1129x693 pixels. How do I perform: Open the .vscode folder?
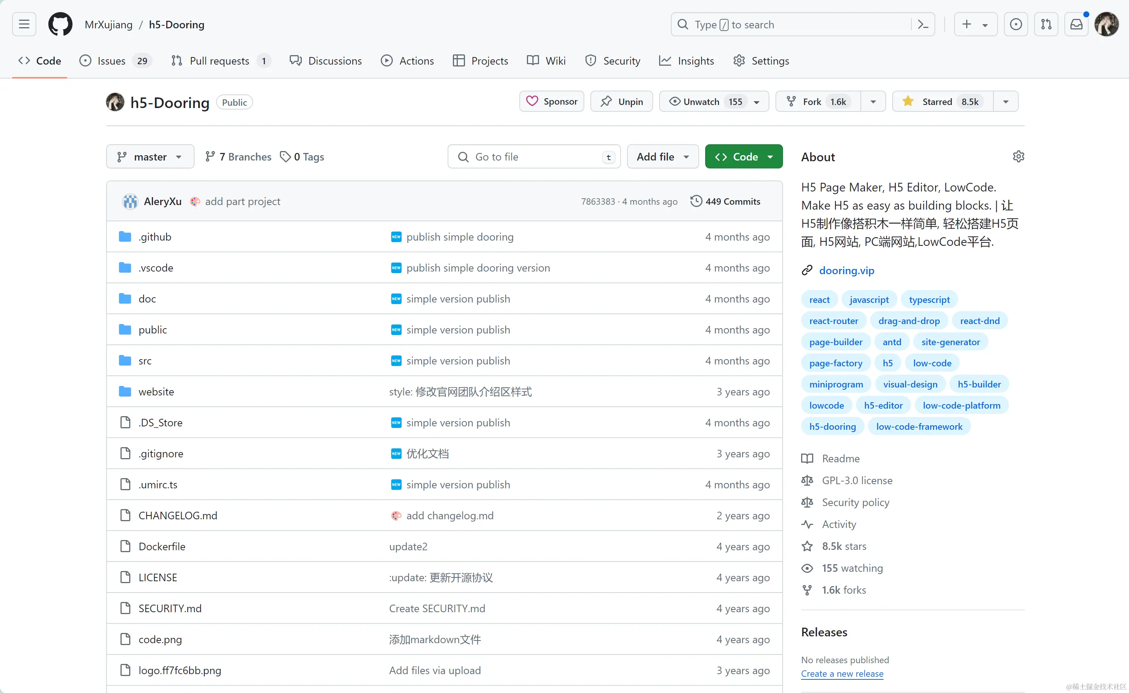pos(156,268)
